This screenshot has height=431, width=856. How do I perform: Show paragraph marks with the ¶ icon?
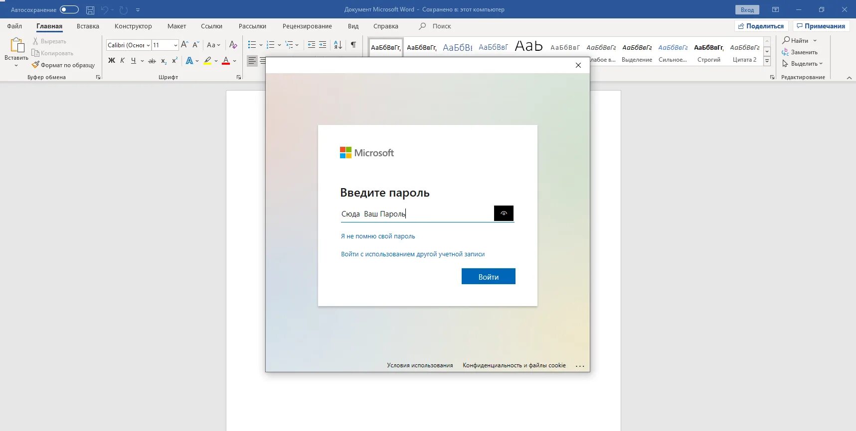pos(353,45)
